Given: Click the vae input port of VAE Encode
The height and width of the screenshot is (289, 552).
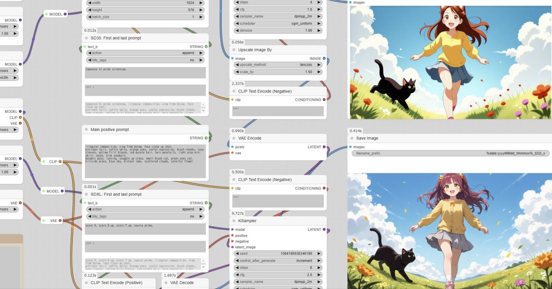Looking at the screenshot, I should [x=232, y=153].
